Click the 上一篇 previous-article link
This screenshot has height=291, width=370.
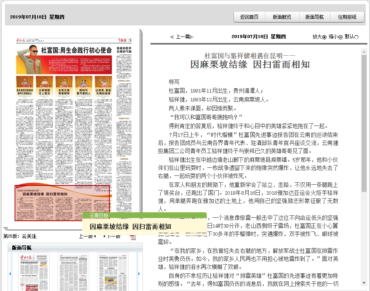click(x=182, y=36)
